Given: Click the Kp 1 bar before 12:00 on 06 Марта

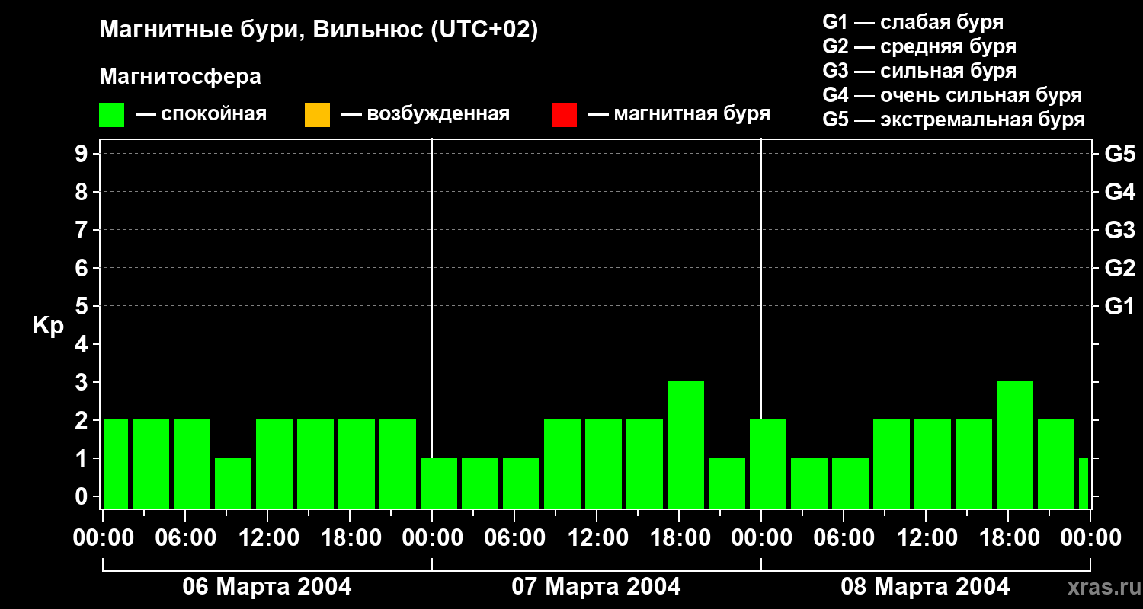Looking at the screenshot, I should coord(233,483).
